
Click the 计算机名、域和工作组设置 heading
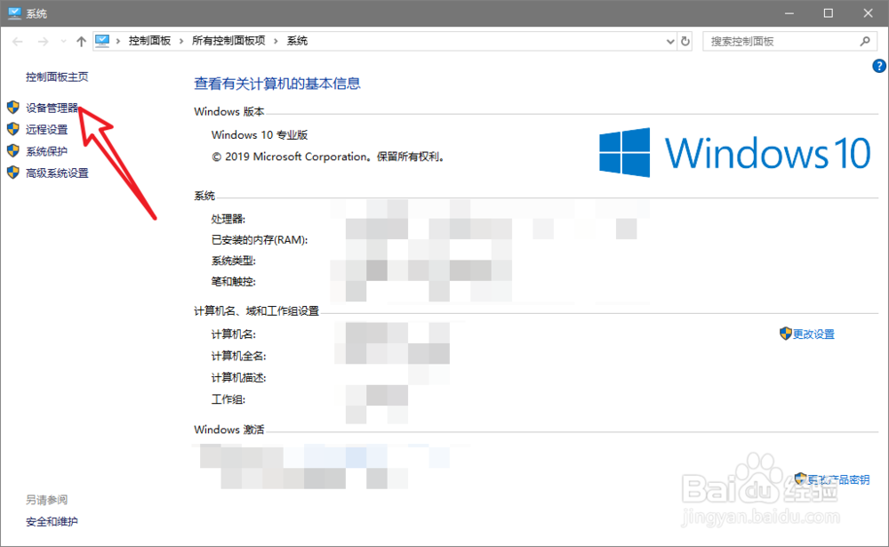[x=257, y=311]
